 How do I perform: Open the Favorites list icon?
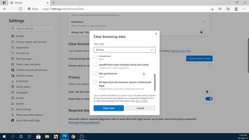coord(220,9)
